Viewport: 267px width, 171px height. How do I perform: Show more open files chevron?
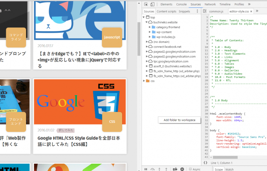click(x=257, y=11)
